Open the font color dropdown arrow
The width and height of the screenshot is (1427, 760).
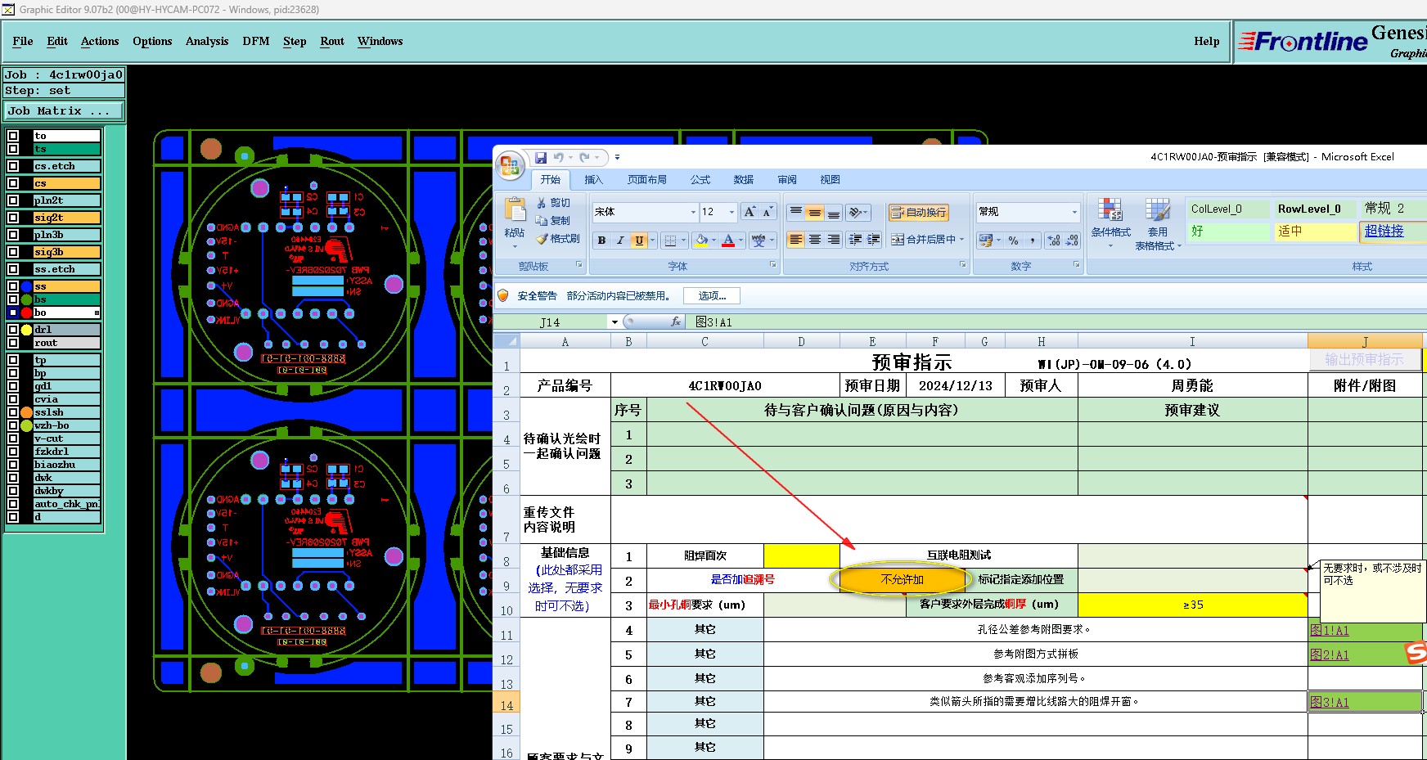click(x=741, y=241)
